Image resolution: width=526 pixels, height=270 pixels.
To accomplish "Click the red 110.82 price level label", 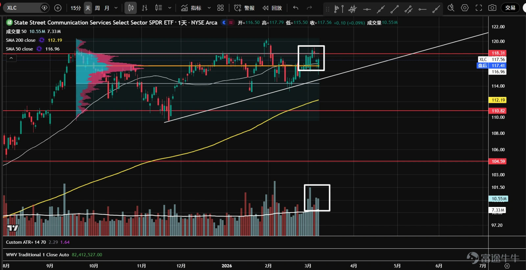I will point(498,111).
